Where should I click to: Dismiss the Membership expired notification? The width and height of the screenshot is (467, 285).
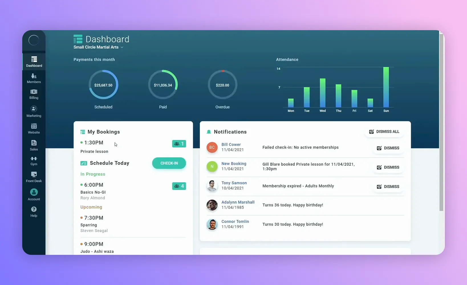[388, 187]
